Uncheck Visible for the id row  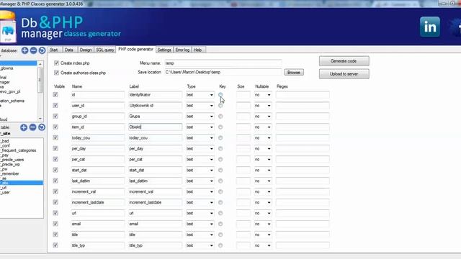pyautogui.click(x=55, y=94)
